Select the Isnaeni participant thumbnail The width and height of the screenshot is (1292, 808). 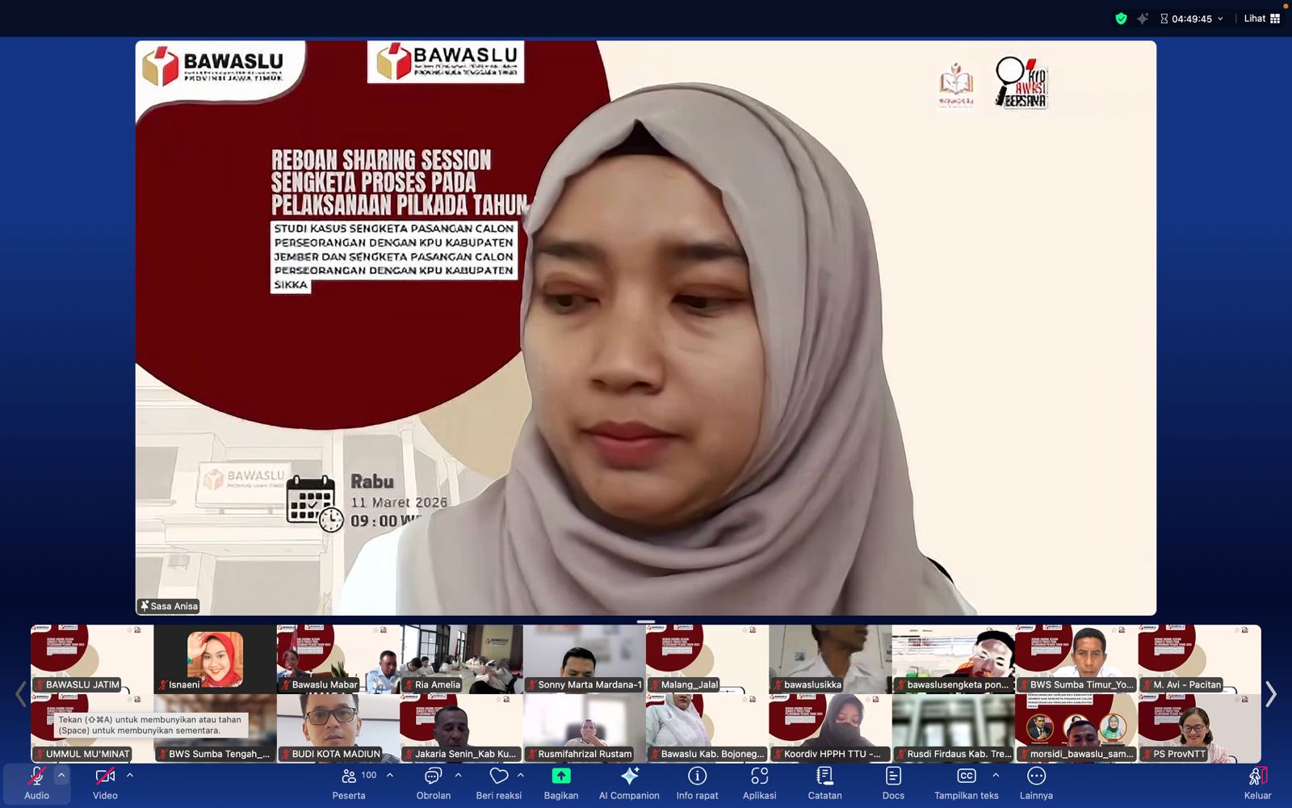(215, 659)
